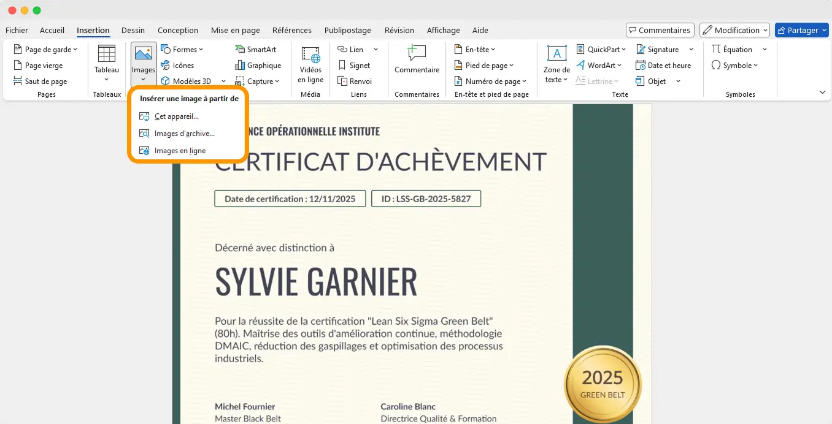
Task: Open the Page de garde dropdown
Action: coord(45,50)
